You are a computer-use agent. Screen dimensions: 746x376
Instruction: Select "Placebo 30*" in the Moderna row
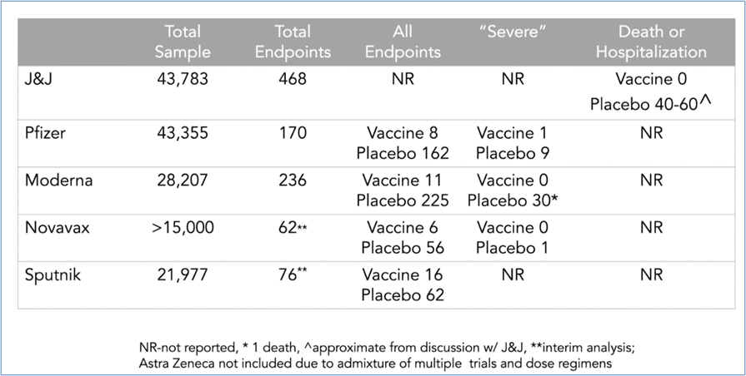(x=514, y=200)
